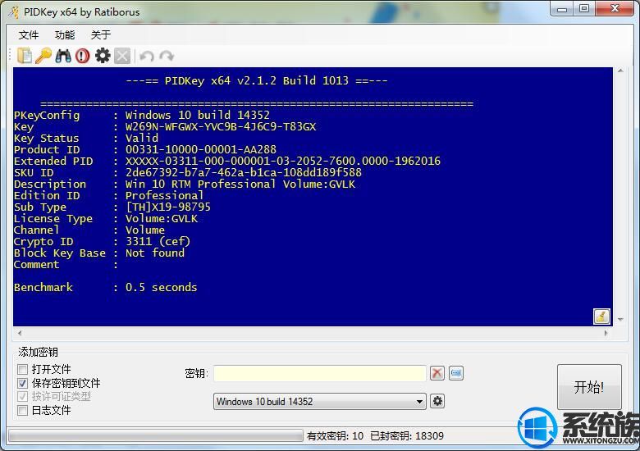Click the 开始! button
This screenshot has height=451, width=640.
tap(589, 387)
